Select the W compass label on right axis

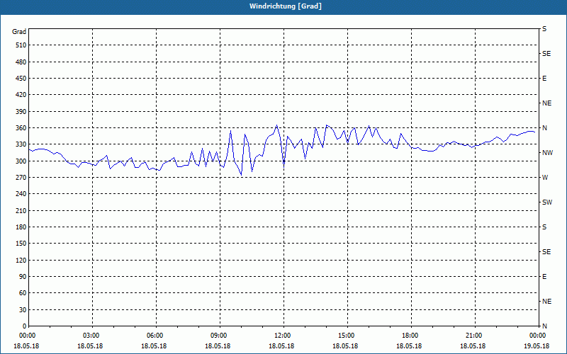click(545, 178)
